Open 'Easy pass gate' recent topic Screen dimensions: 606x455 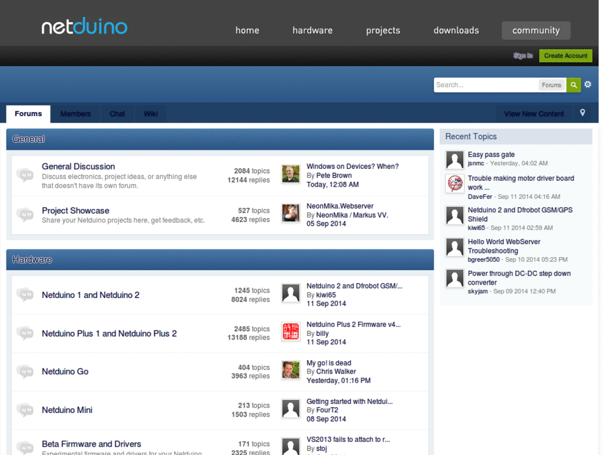[x=491, y=155]
